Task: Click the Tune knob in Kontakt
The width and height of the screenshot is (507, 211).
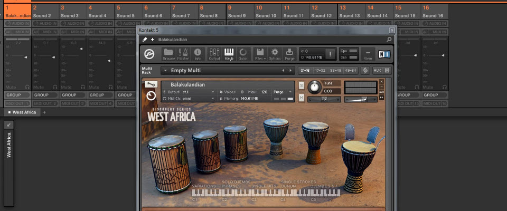Action: tap(314, 87)
